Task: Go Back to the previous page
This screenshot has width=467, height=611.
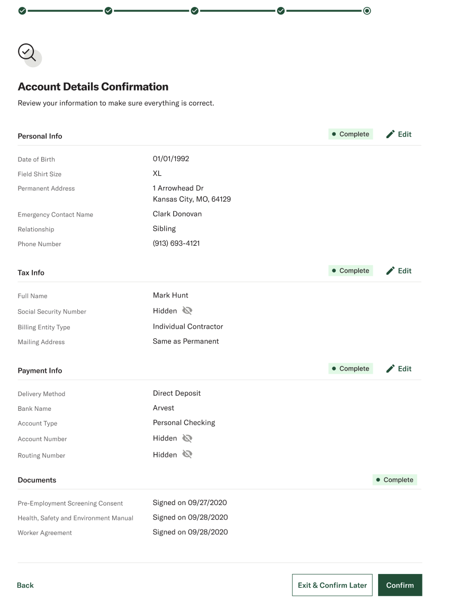Action: (x=25, y=585)
